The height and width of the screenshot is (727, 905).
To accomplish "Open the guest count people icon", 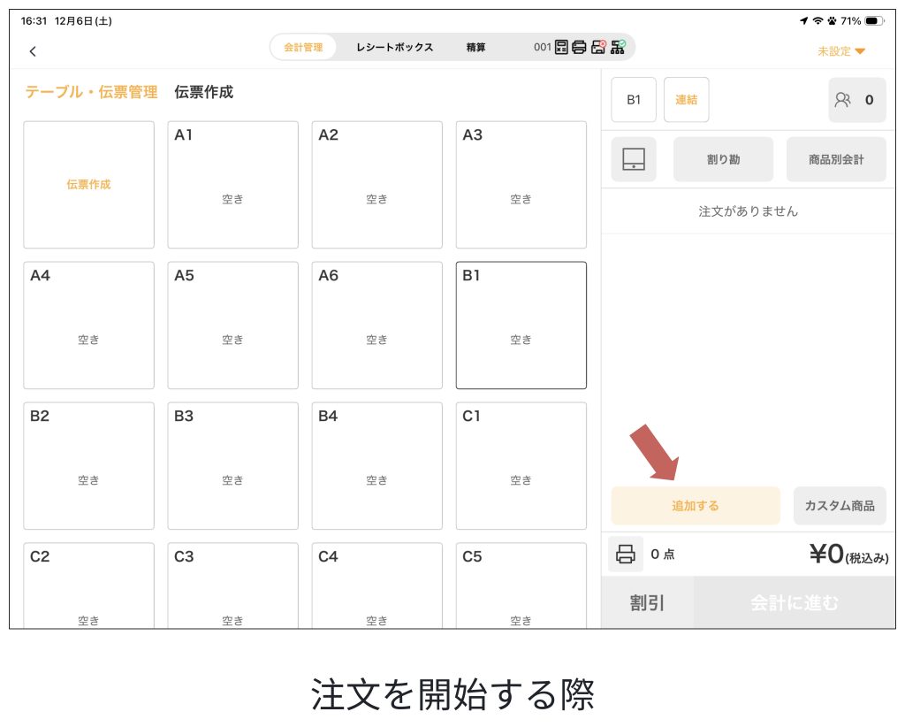I will click(856, 100).
